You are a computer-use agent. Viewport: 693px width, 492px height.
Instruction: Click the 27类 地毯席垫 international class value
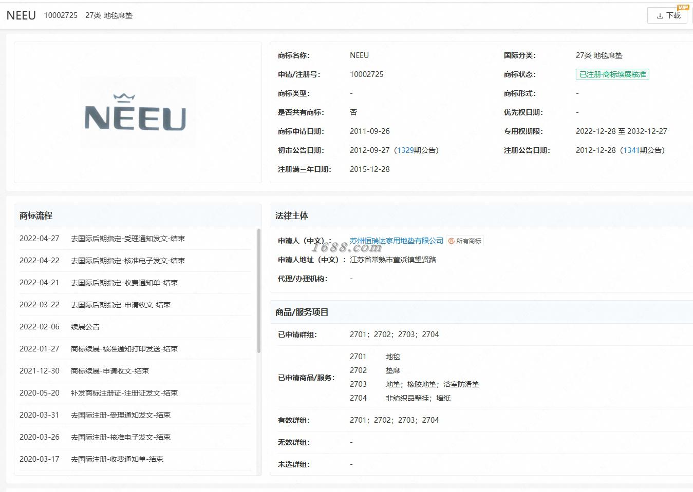click(599, 55)
